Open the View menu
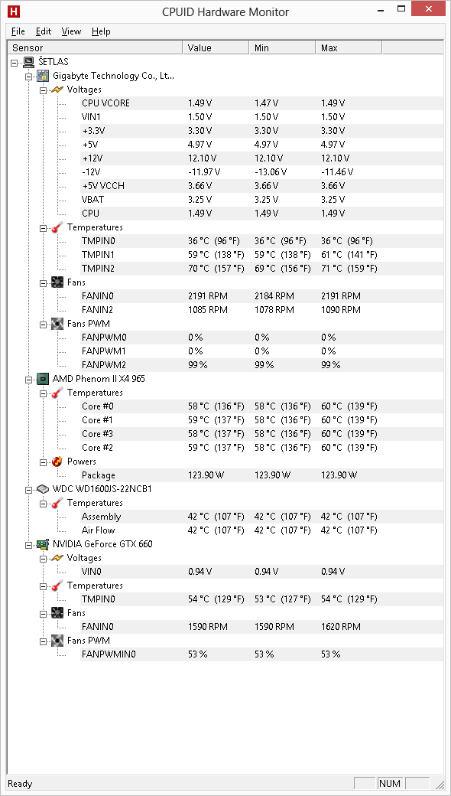 click(71, 31)
